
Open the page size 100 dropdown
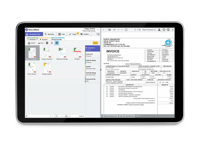[67, 116]
